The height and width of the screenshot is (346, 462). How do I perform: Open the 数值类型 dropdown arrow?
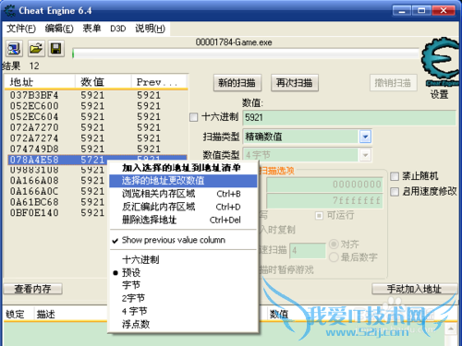click(365, 155)
